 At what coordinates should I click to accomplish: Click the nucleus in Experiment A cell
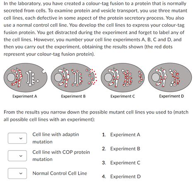11,77
